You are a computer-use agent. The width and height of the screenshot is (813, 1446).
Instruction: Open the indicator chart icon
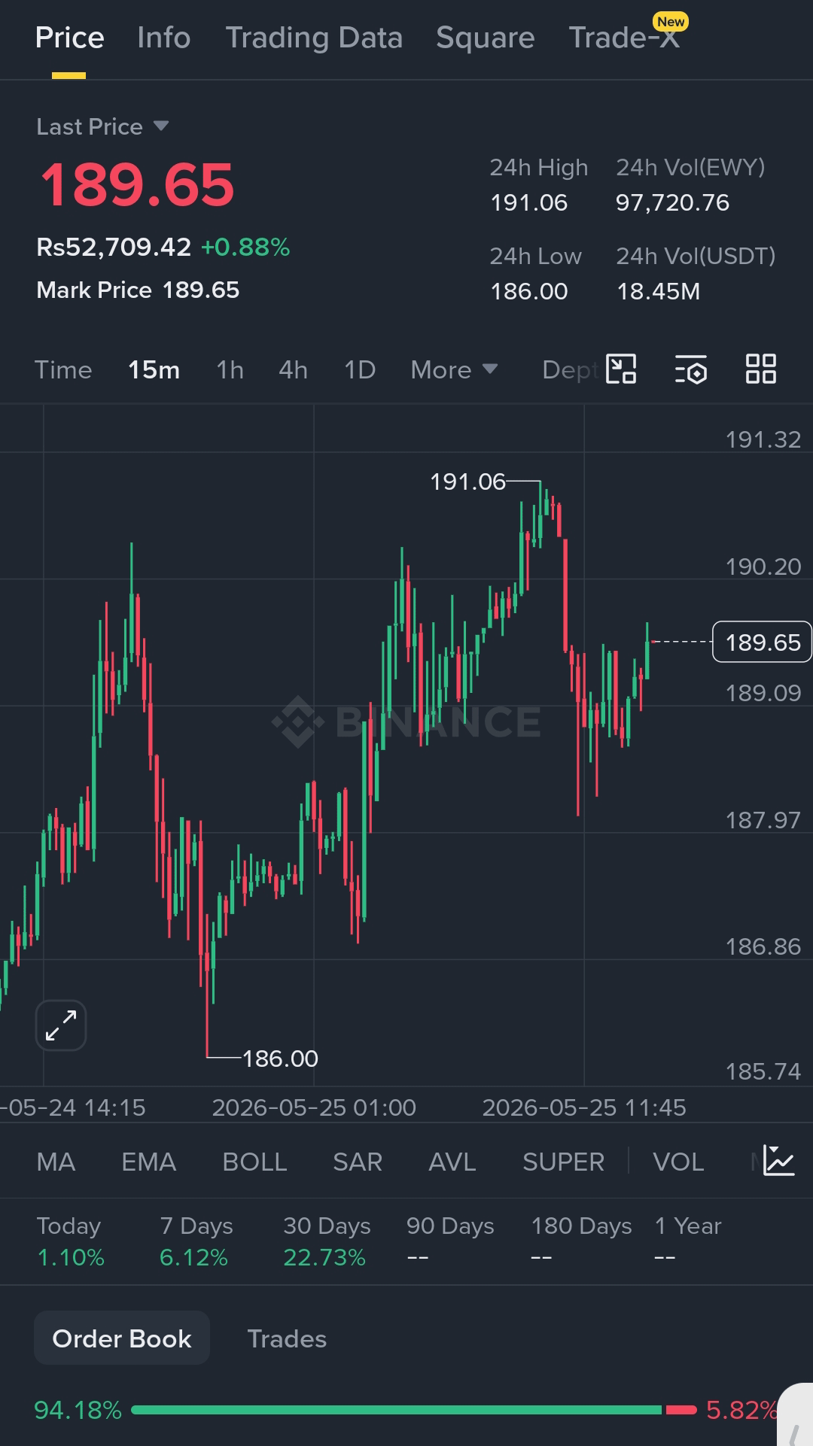[779, 1161]
